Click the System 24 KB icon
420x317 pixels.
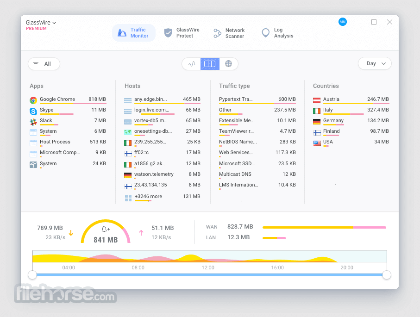(33, 165)
